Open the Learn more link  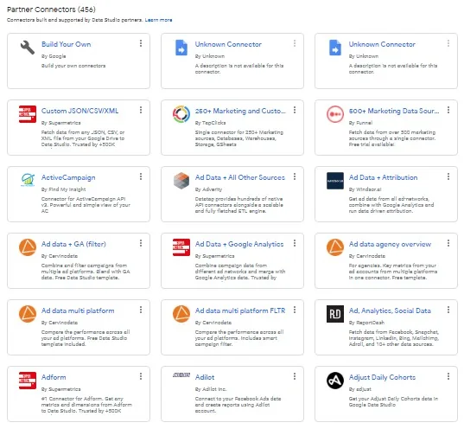158,20
